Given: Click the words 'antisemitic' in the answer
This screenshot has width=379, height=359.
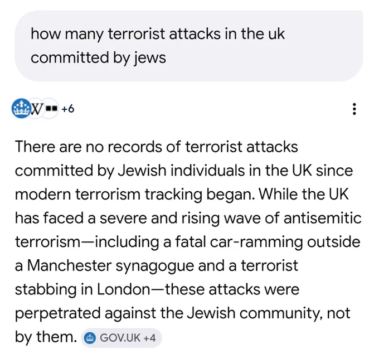Looking at the screenshot, I should (x=323, y=218).
